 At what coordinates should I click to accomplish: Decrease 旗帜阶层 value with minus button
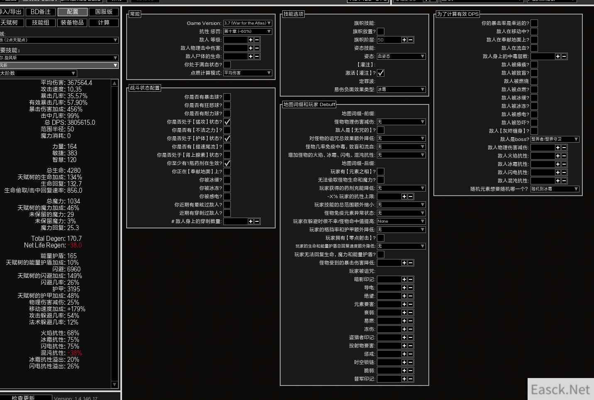tap(411, 40)
